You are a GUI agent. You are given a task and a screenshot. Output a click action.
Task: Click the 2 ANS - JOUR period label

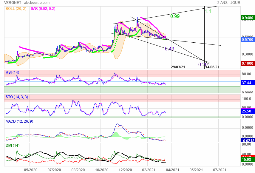(x=229, y=3)
